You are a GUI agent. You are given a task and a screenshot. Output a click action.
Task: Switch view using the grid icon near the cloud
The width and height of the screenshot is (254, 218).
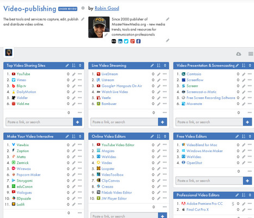(251, 54)
